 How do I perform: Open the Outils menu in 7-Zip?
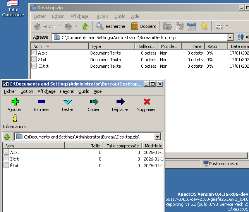click(83, 92)
